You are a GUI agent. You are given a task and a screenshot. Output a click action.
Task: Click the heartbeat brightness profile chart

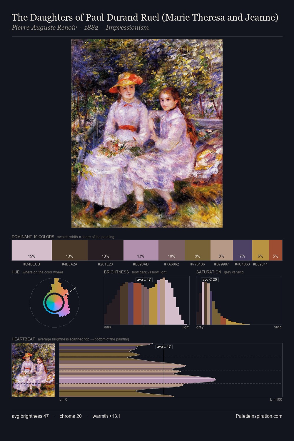click(171, 370)
